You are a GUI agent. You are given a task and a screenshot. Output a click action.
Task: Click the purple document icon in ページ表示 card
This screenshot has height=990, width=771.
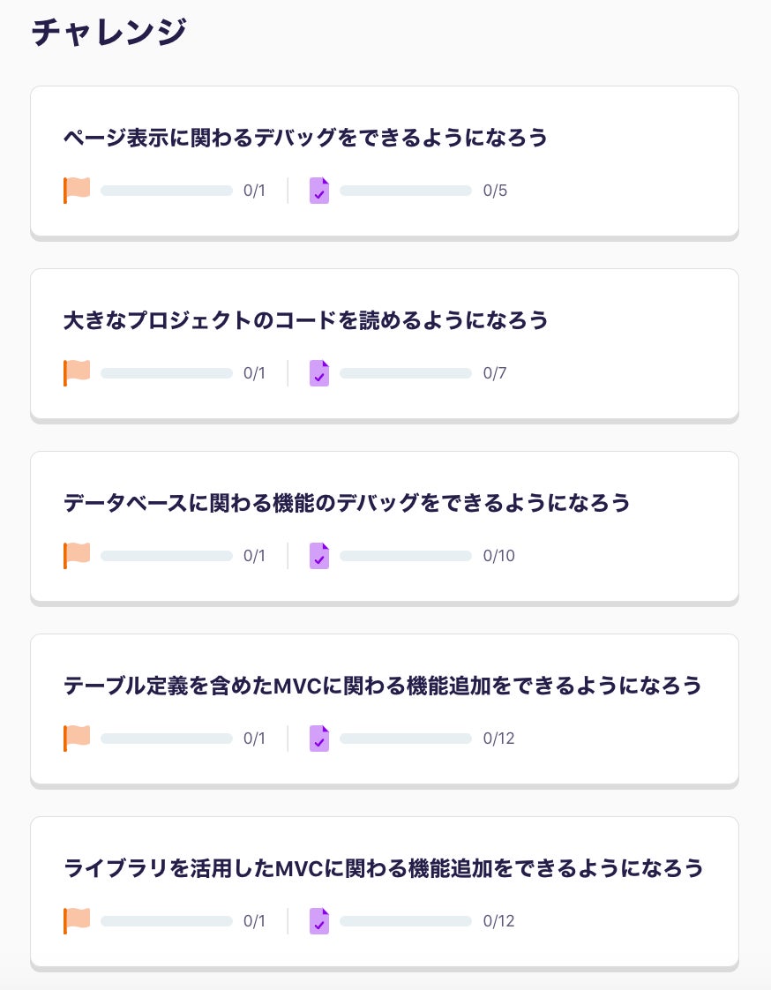(x=319, y=191)
